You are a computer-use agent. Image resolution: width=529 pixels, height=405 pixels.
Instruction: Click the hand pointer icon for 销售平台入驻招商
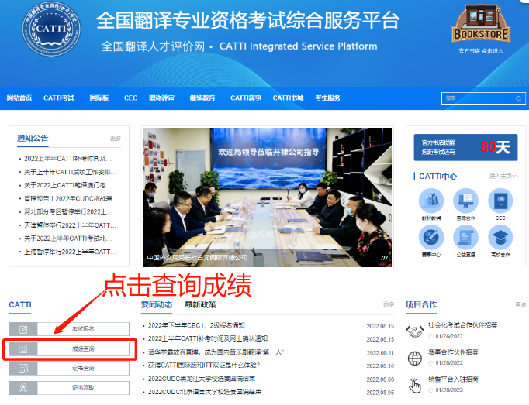pos(415,386)
